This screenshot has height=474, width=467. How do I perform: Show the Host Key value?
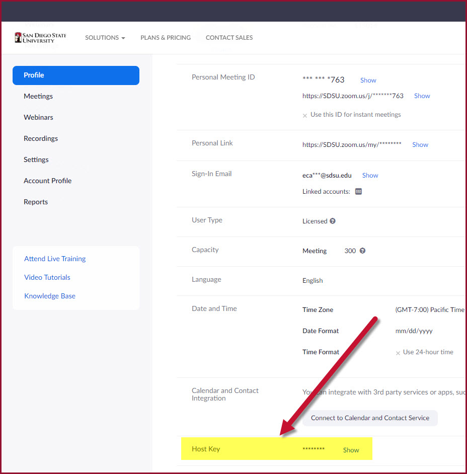[x=351, y=450]
